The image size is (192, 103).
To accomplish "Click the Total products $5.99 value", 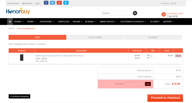I will click(x=179, y=70).
